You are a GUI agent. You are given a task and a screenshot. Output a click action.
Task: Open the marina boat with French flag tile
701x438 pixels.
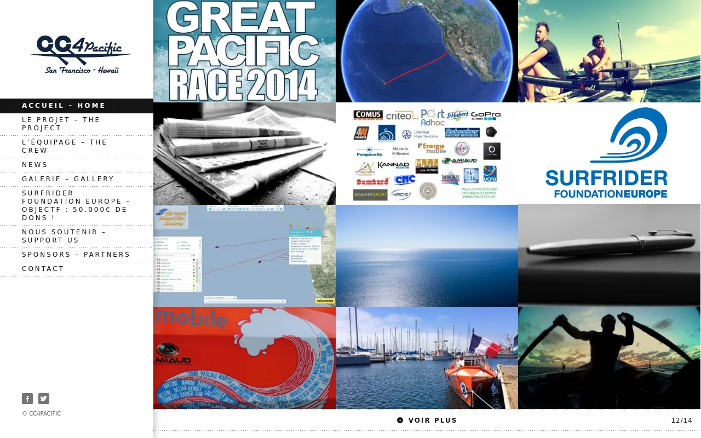[x=427, y=358]
